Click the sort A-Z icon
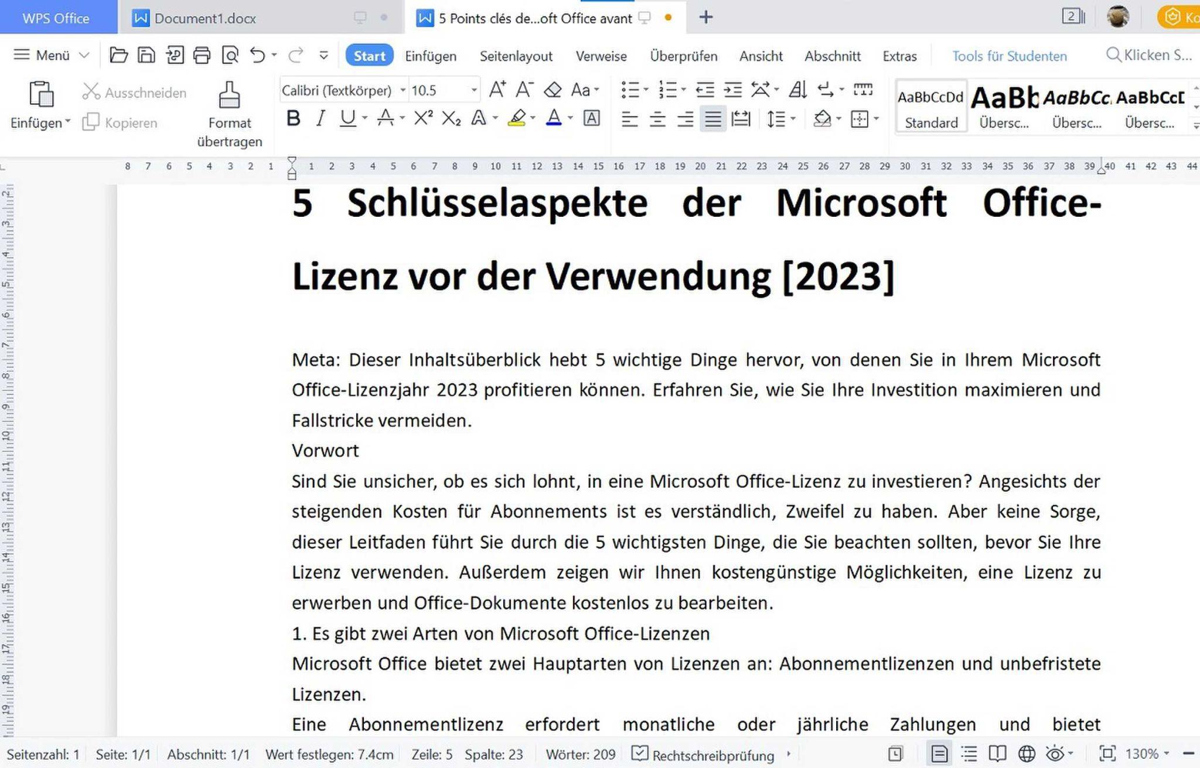 coord(797,90)
